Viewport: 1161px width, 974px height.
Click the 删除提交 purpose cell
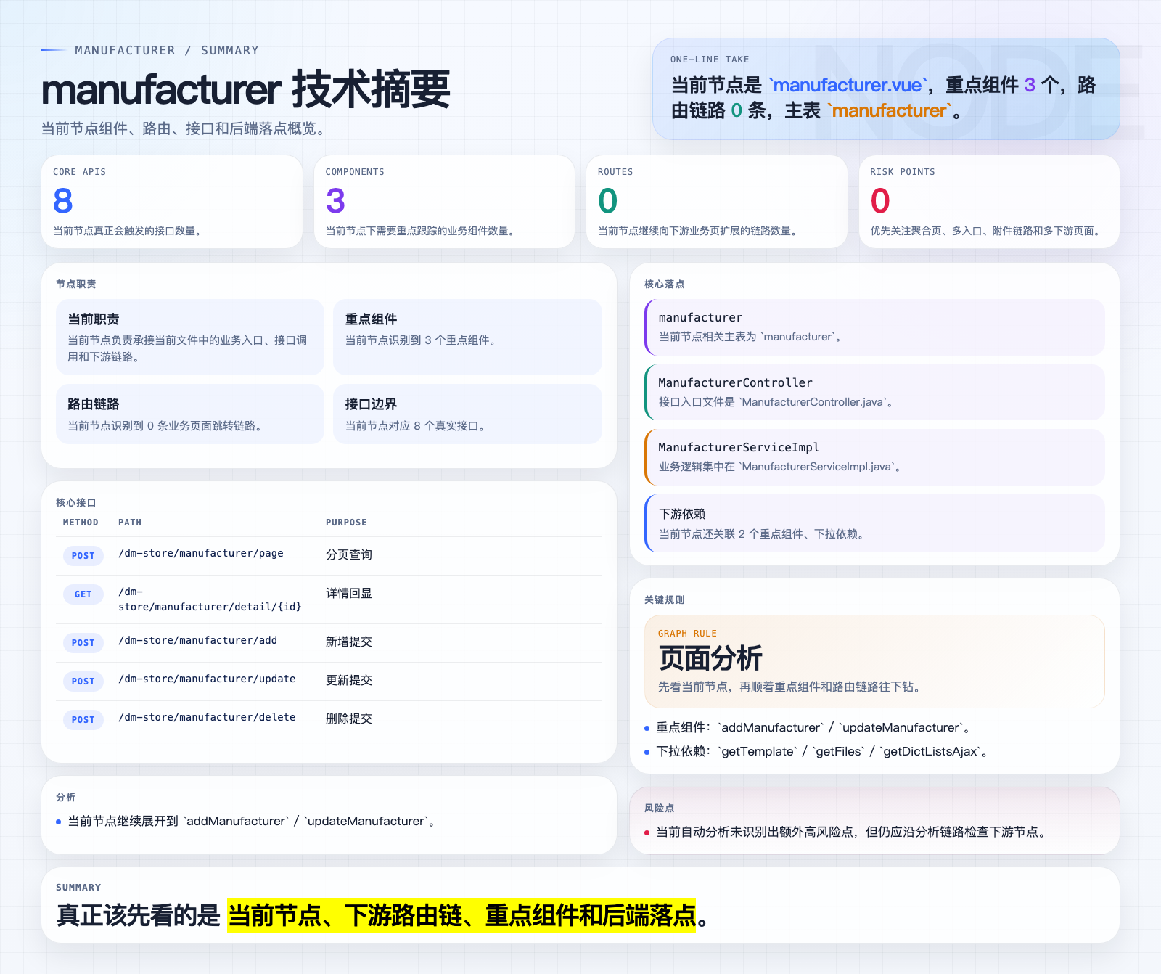click(349, 719)
